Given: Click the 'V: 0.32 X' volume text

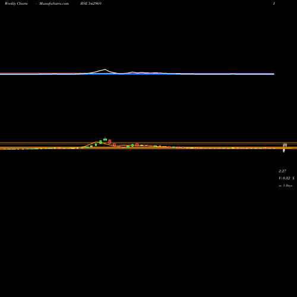Looking at the screenshot, I should point(286,178).
